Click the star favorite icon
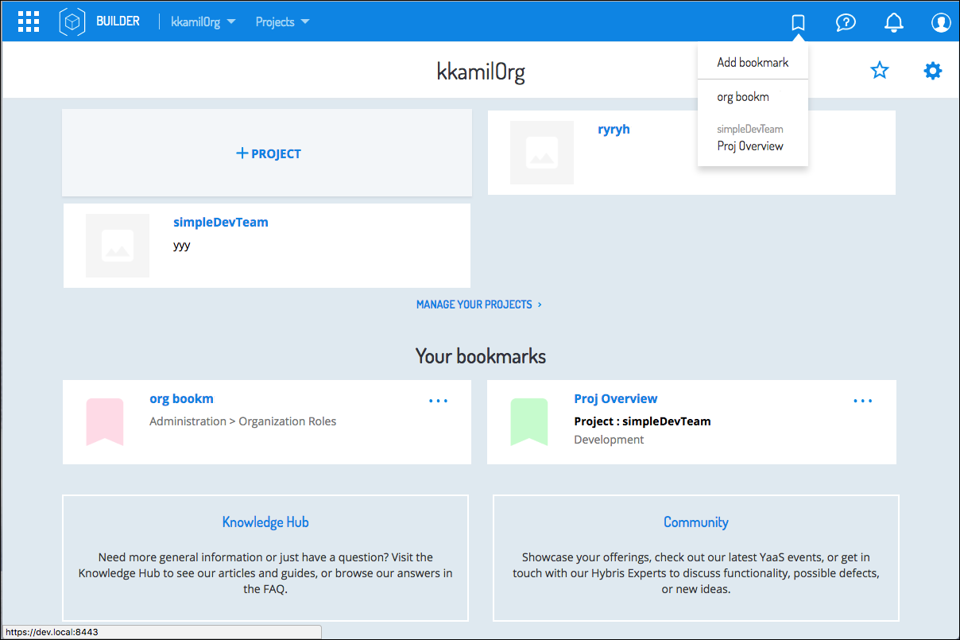 click(879, 71)
